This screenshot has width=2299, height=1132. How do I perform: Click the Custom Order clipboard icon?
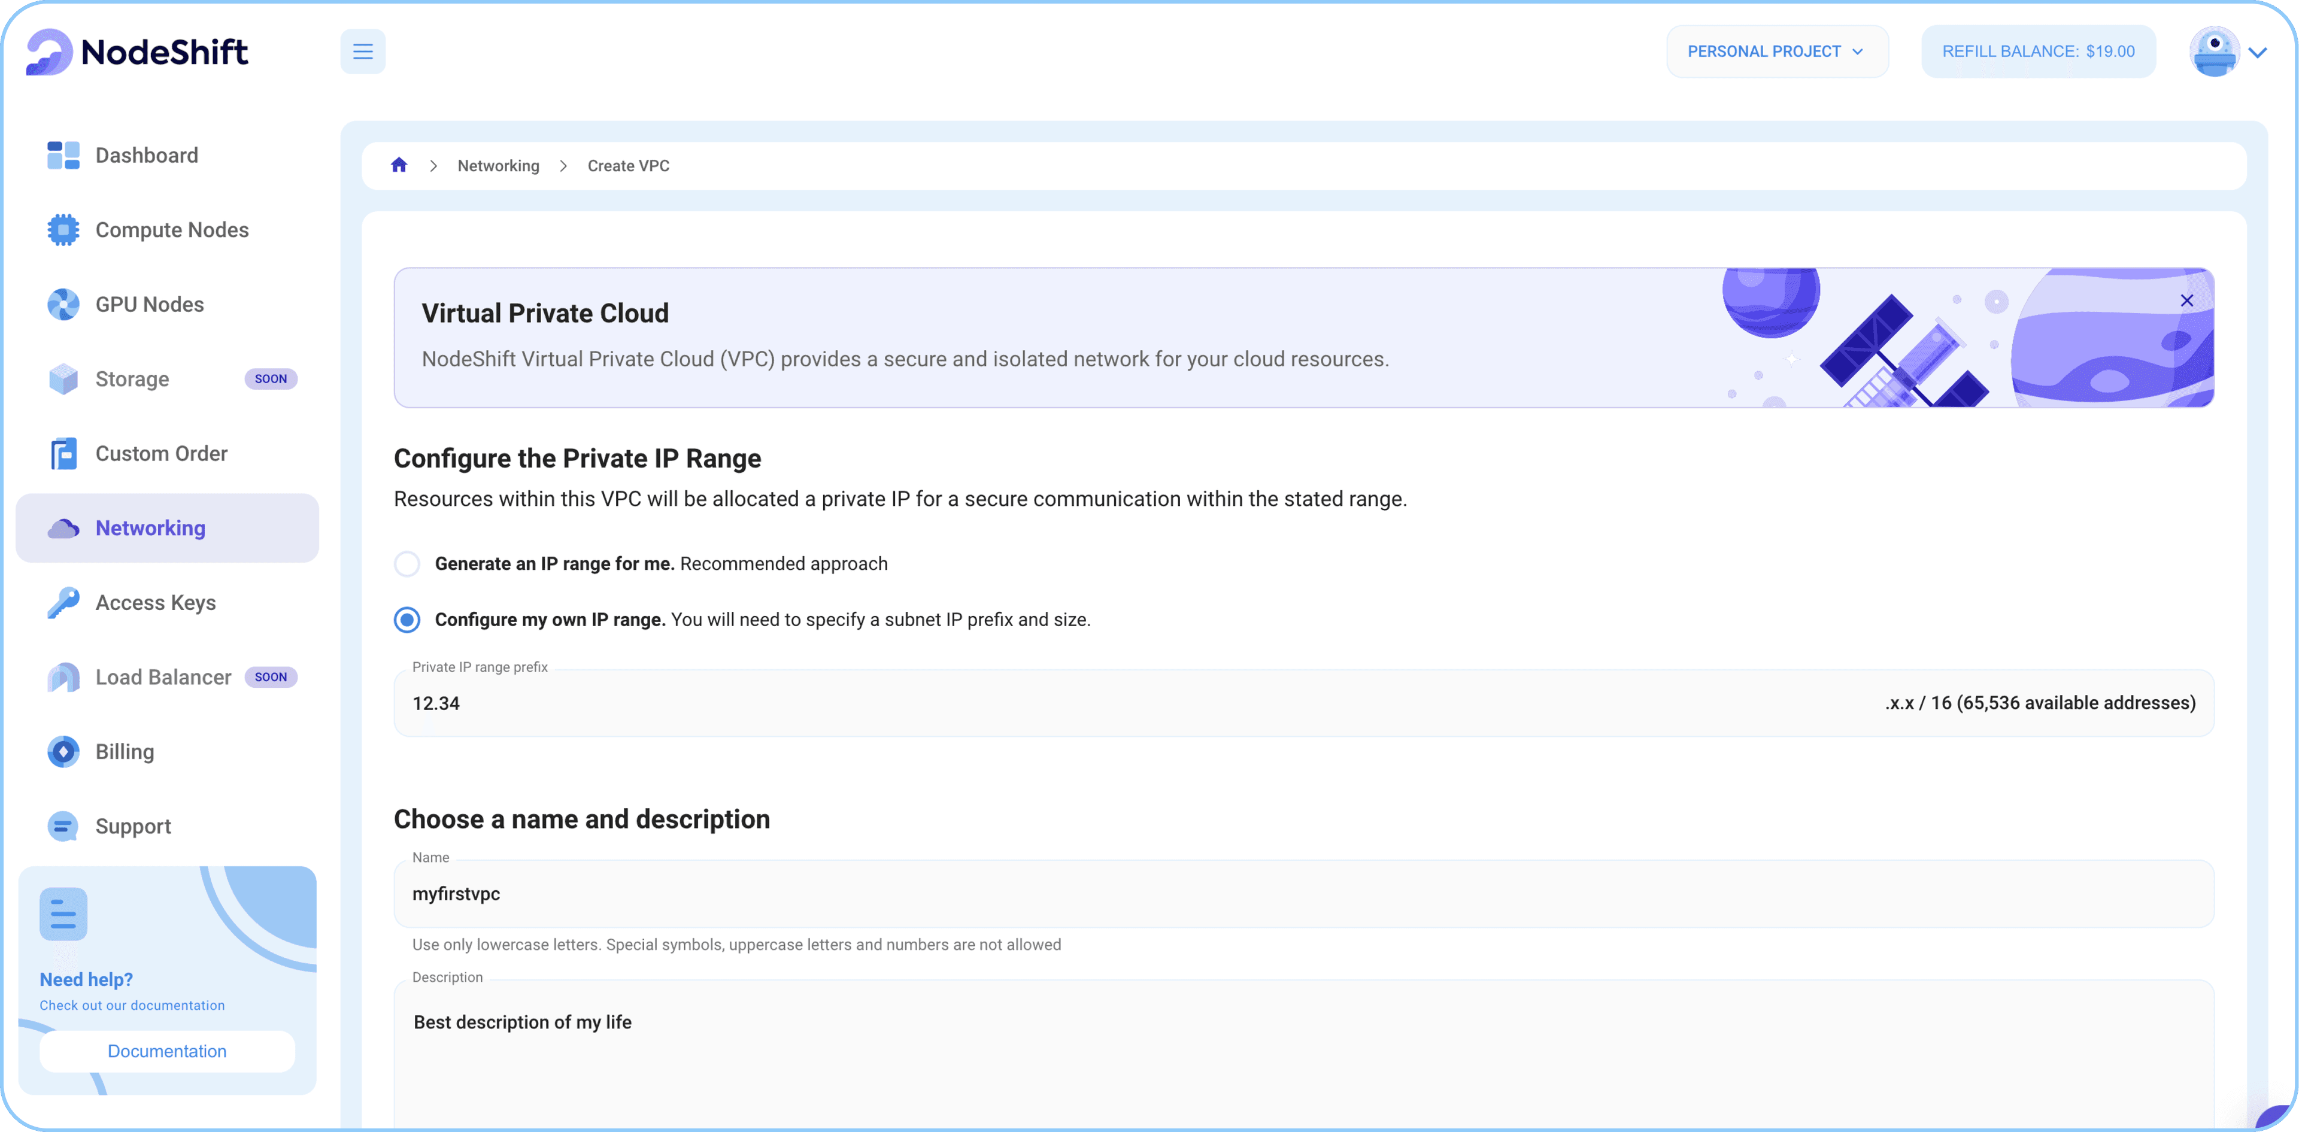[63, 453]
